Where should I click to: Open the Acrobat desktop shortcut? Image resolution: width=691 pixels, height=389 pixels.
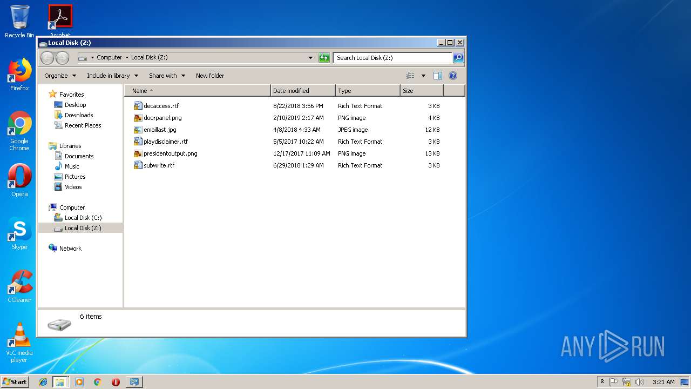[60, 21]
